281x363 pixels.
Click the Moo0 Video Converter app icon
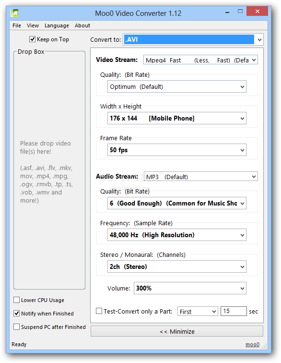click(14, 13)
